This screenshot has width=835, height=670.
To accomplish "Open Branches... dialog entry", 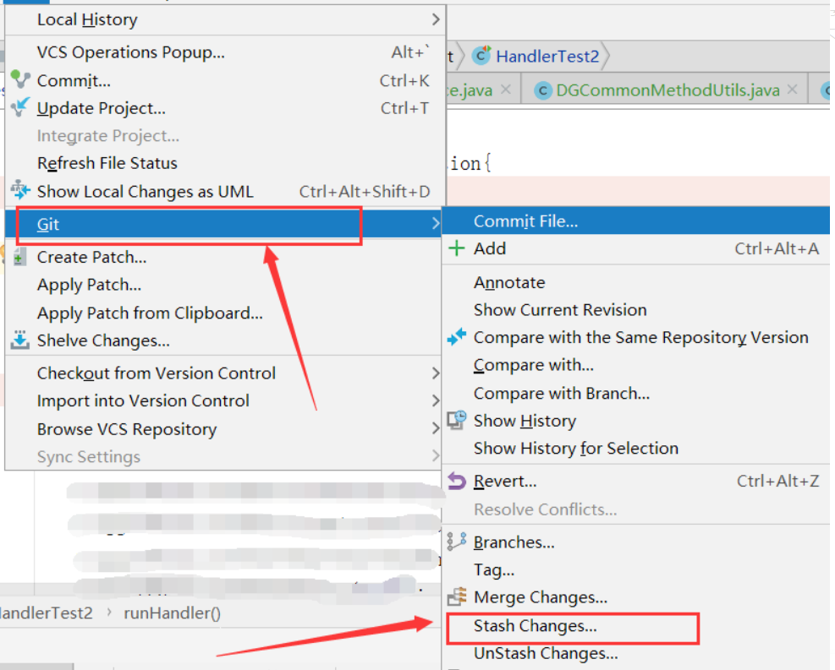I will [x=636, y=542].
